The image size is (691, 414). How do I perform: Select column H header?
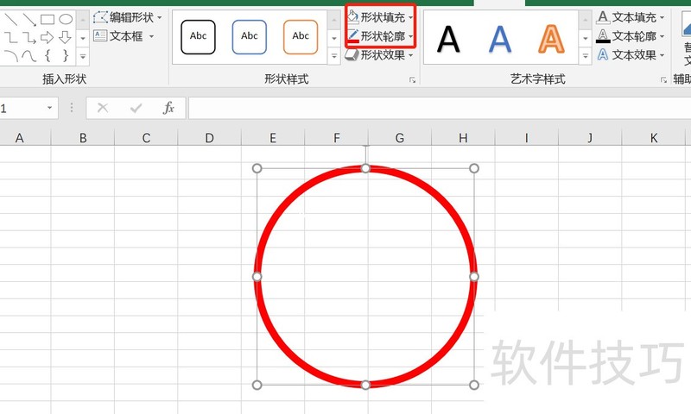pyautogui.click(x=463, y=138)
